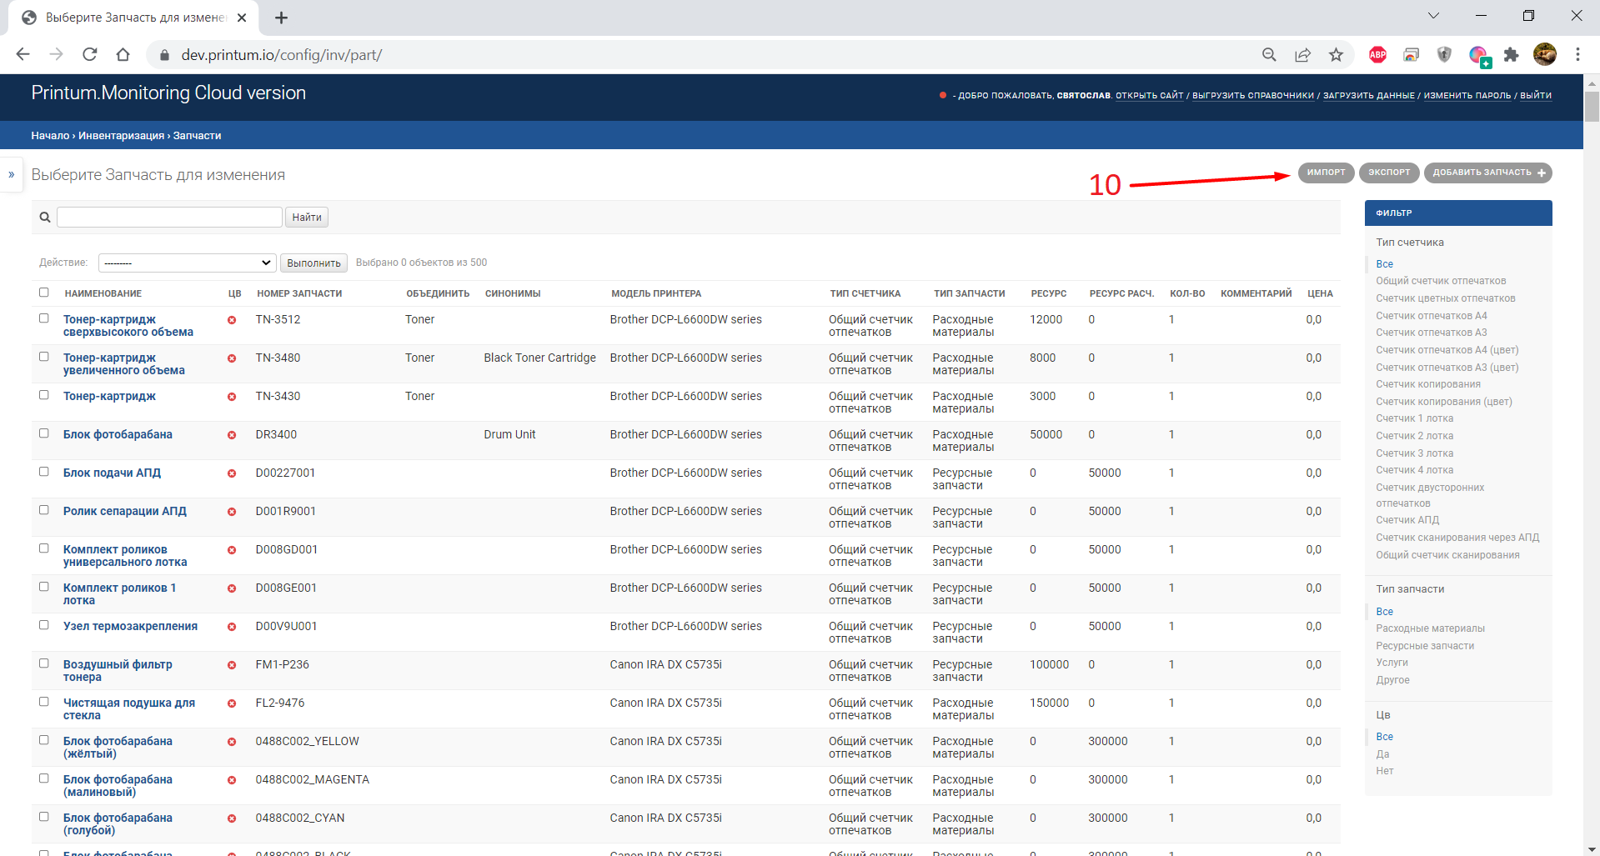Filter part type Ресурсные запчасти
Image resolution: width=1600 pixels, height=856 pixels.
coord(1425,646)
